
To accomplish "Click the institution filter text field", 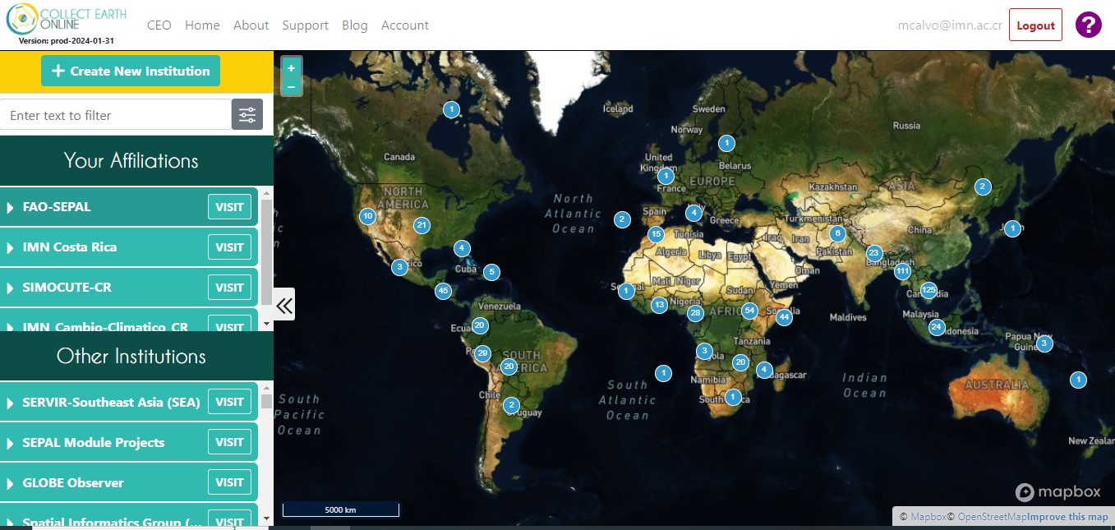I will click(x=115, y=115).
